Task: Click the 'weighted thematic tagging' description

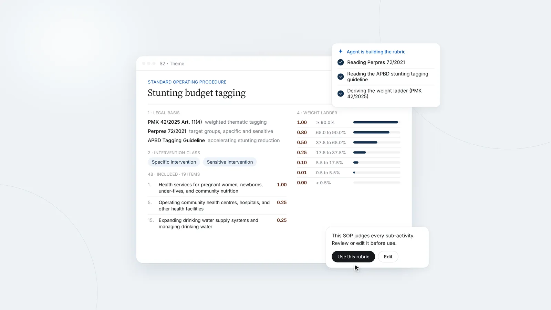Action: [236, 122]
